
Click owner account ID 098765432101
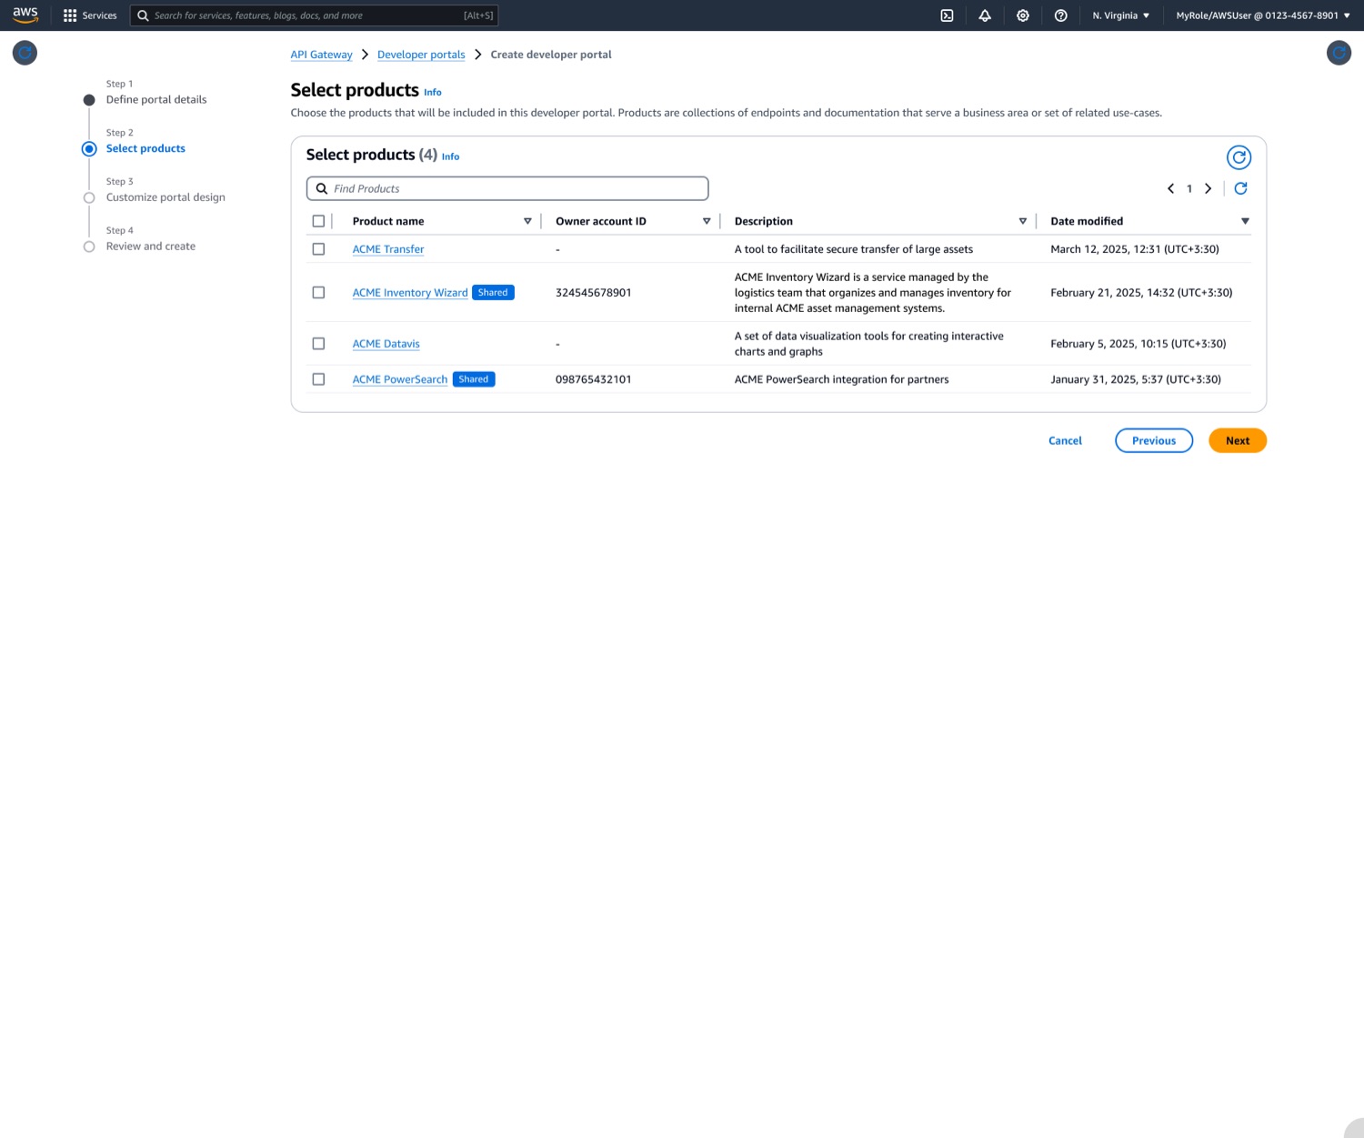(x=593, y=379)
